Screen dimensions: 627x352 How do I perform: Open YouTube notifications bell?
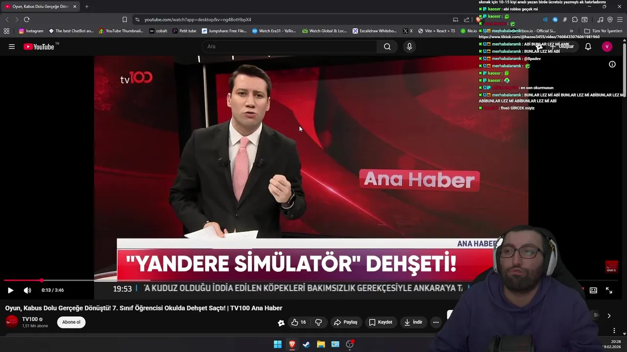(588, 46)
